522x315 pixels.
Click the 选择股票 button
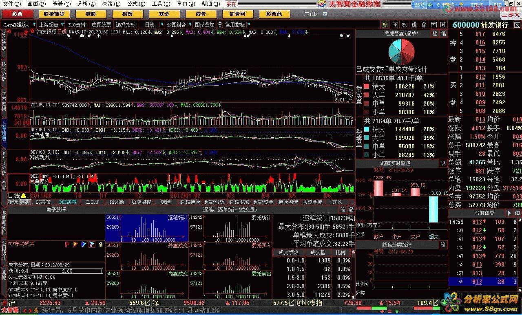click(x=101, y=25)
